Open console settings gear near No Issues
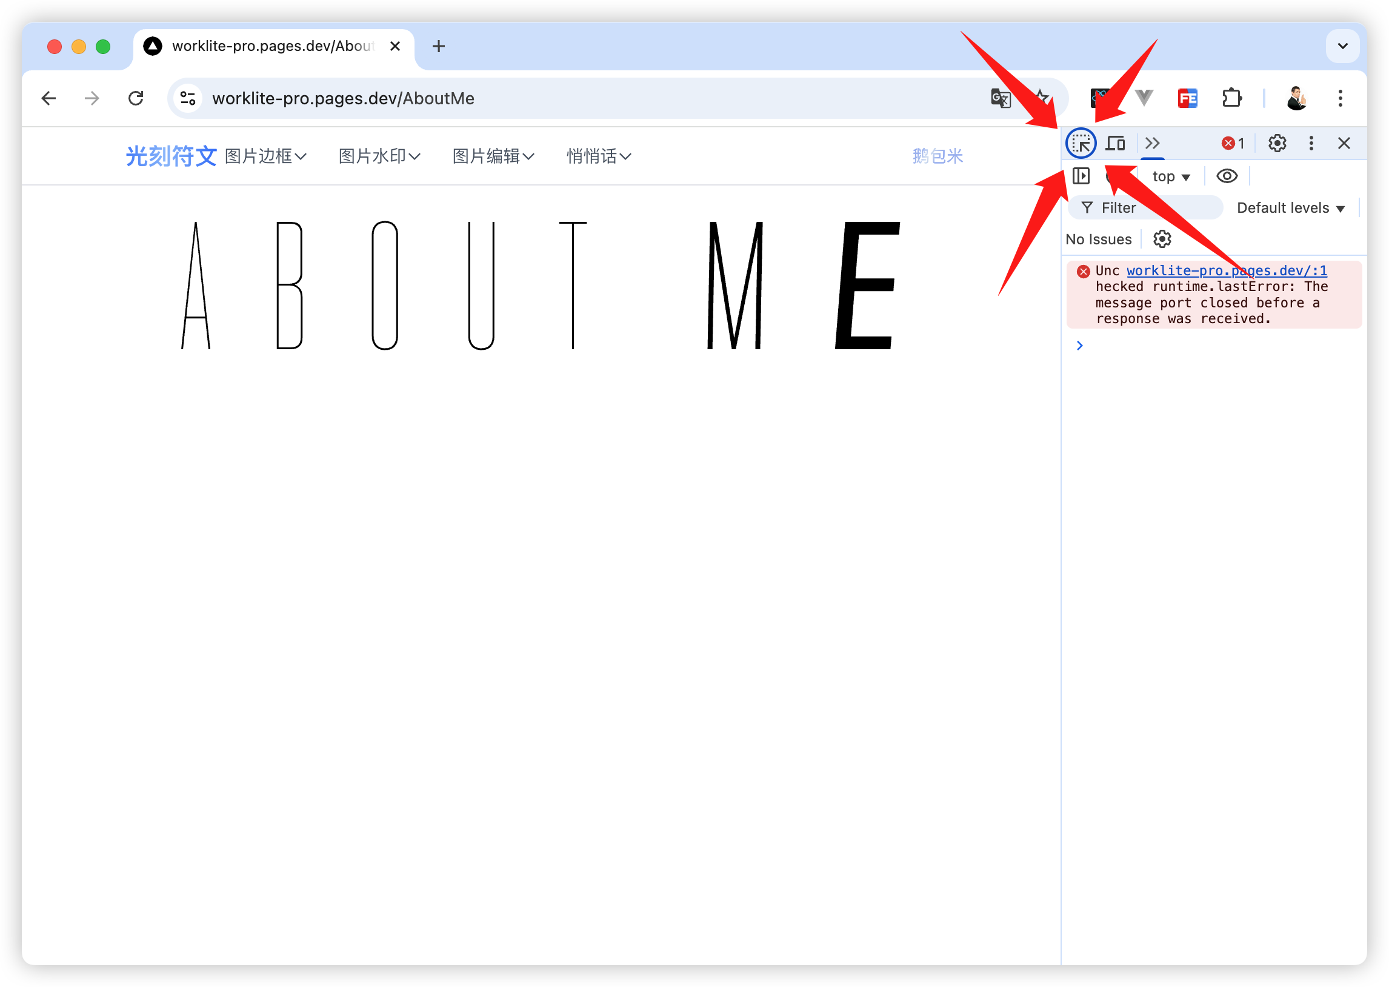 [x=1161, y=239]
